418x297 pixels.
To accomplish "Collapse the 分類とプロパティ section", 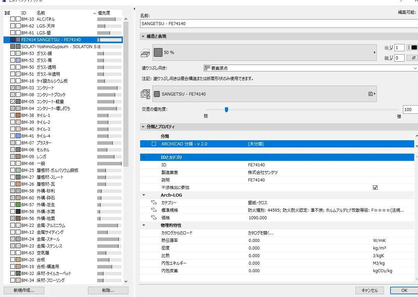I will click(143, 127).
